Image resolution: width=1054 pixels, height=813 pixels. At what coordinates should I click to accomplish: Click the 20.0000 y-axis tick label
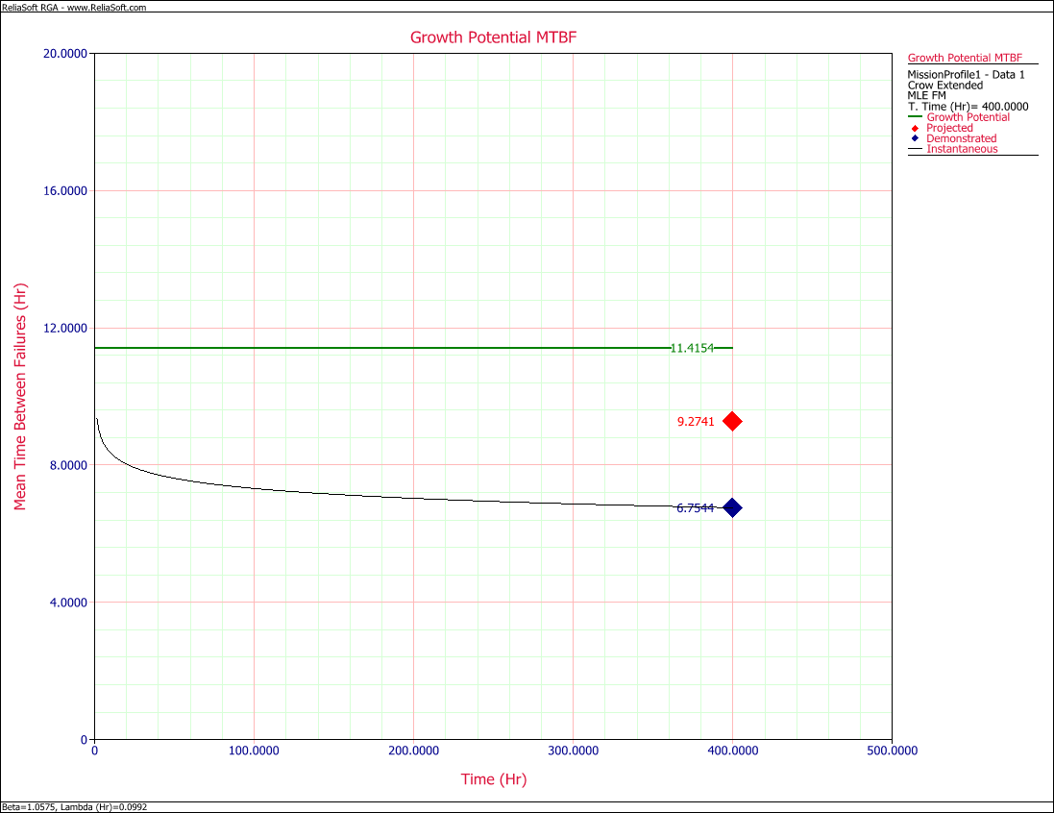coord(61,54)
